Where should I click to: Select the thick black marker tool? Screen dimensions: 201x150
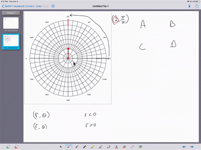coord(85,147)
